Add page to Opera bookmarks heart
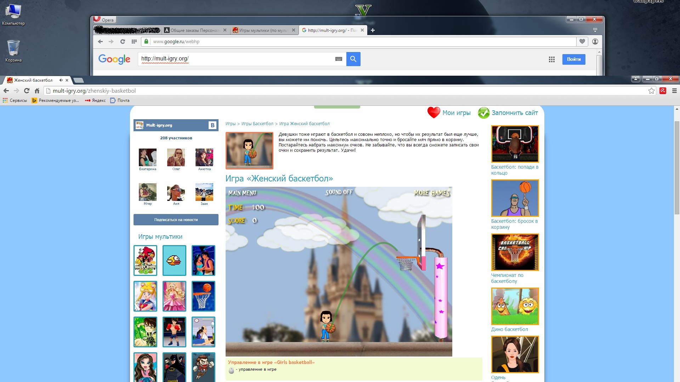 582,42
